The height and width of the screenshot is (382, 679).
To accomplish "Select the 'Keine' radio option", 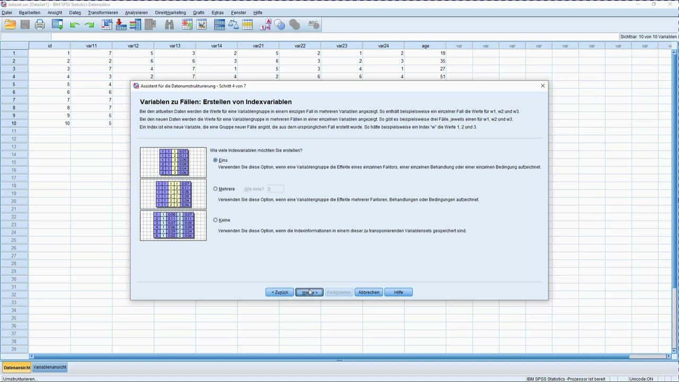I will tap(215, 220).
